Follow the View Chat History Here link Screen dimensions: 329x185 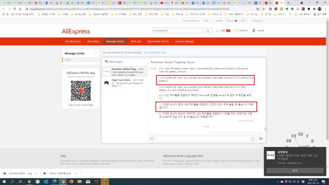155,52
